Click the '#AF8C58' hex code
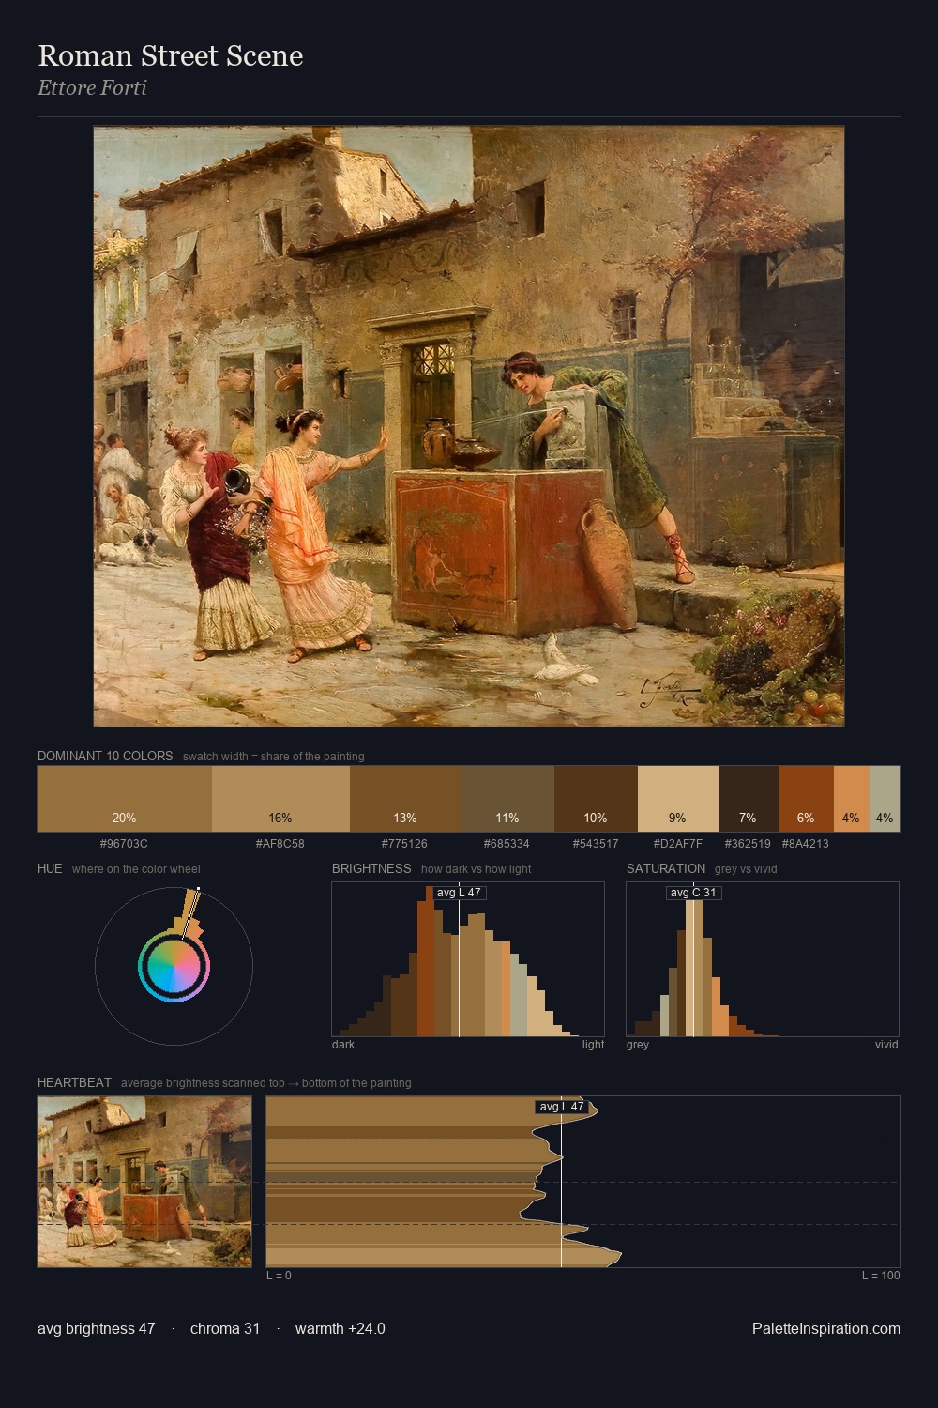This screenshot has width=938, height=1408. [280, 844]
